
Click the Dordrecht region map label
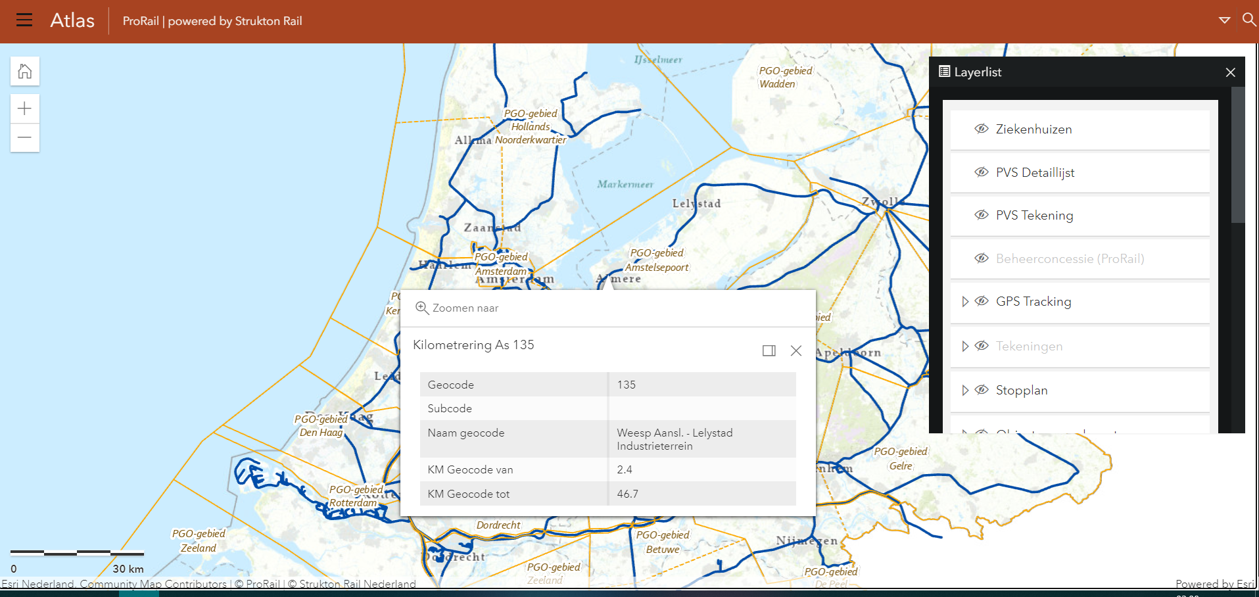pyautogui.click(x=498, y=525)
